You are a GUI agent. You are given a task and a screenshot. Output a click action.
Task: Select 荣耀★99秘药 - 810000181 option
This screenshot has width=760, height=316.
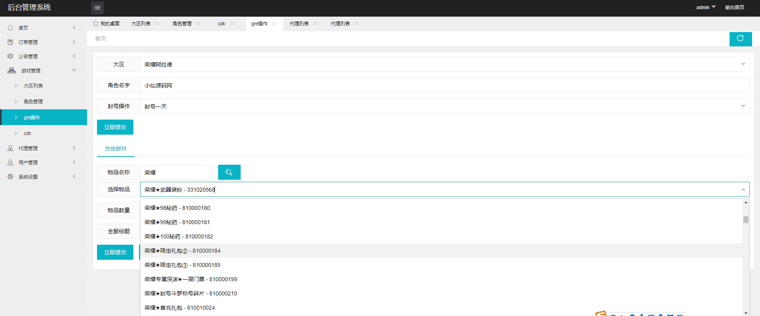coord(441,222)
